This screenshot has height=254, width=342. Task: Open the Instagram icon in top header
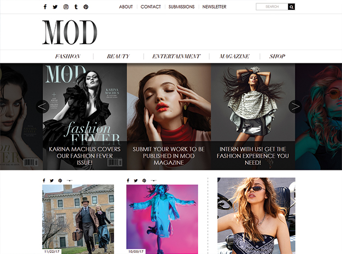click(66, 7)
